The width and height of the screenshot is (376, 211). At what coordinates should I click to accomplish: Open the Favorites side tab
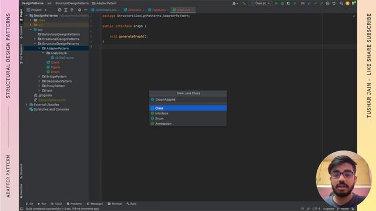pos(21,191)
